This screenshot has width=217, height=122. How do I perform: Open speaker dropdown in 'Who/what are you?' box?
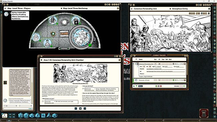(x=55, y=102)
